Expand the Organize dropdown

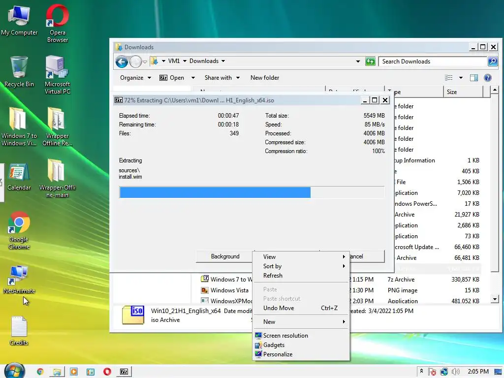149,78
